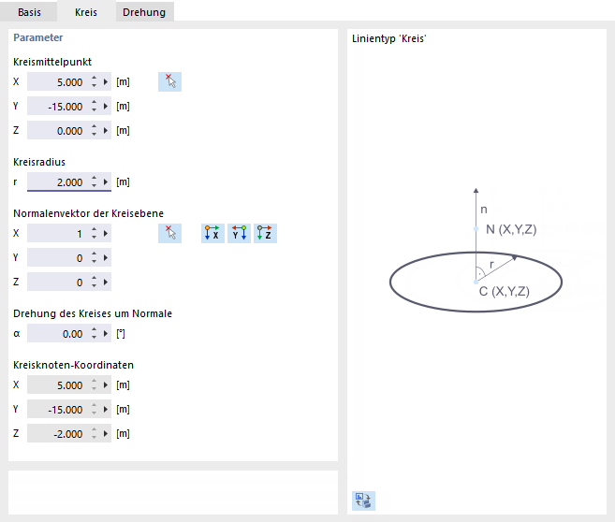Click the circle diagram illustration
This screenshot has width=615, height=522.
pos(476,250)
